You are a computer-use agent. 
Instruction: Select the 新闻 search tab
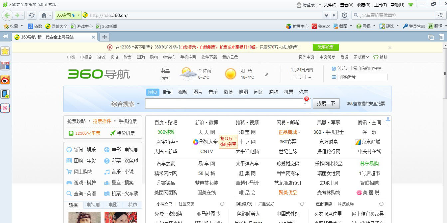168,92
